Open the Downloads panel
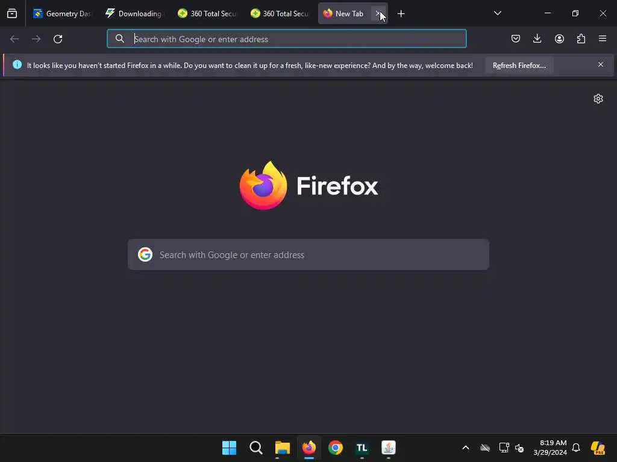The width and height of the screenshot is (617, 462). [537, 38]
